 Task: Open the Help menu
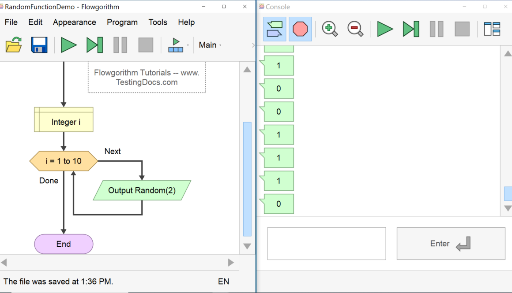pos(186,22)
